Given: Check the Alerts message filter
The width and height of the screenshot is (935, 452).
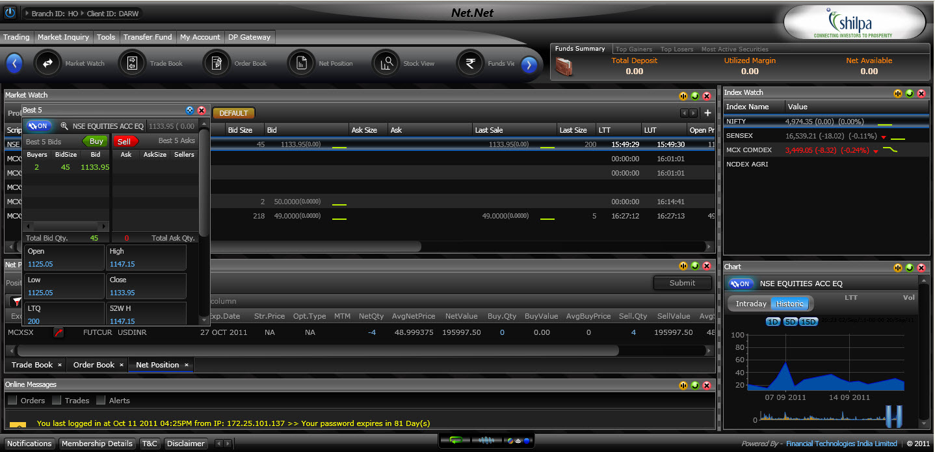Looking at the screenshot, I should click(x=101, y=401).
